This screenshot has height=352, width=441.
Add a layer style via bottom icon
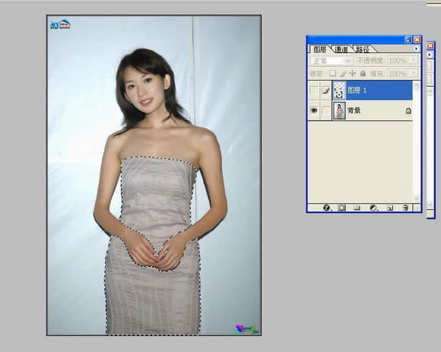coord(326,208)
